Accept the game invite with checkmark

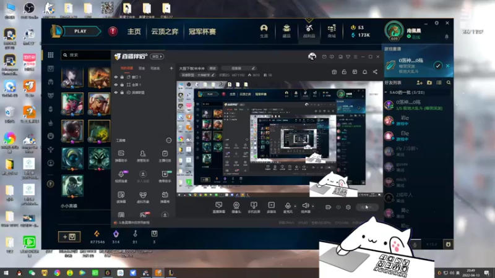click(x=437, y=65)
